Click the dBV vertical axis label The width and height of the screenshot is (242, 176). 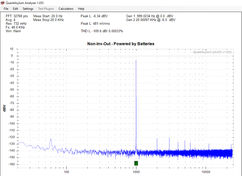(4, 108)
